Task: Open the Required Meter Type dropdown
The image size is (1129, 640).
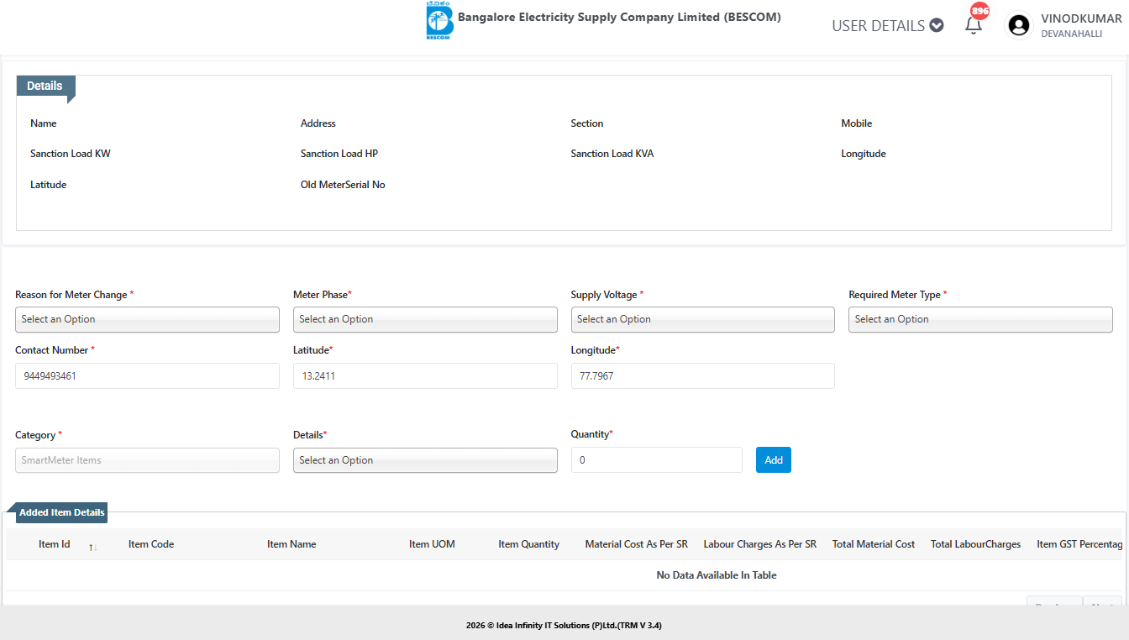Action: 980,319
